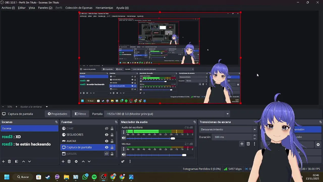
Task: Undock the Escenas panel
Action: 56,122
